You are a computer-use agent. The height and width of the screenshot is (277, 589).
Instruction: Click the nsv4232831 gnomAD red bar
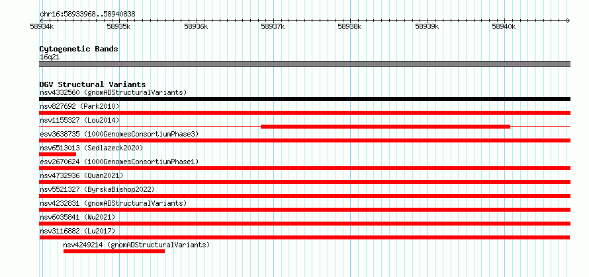[304, 210]
